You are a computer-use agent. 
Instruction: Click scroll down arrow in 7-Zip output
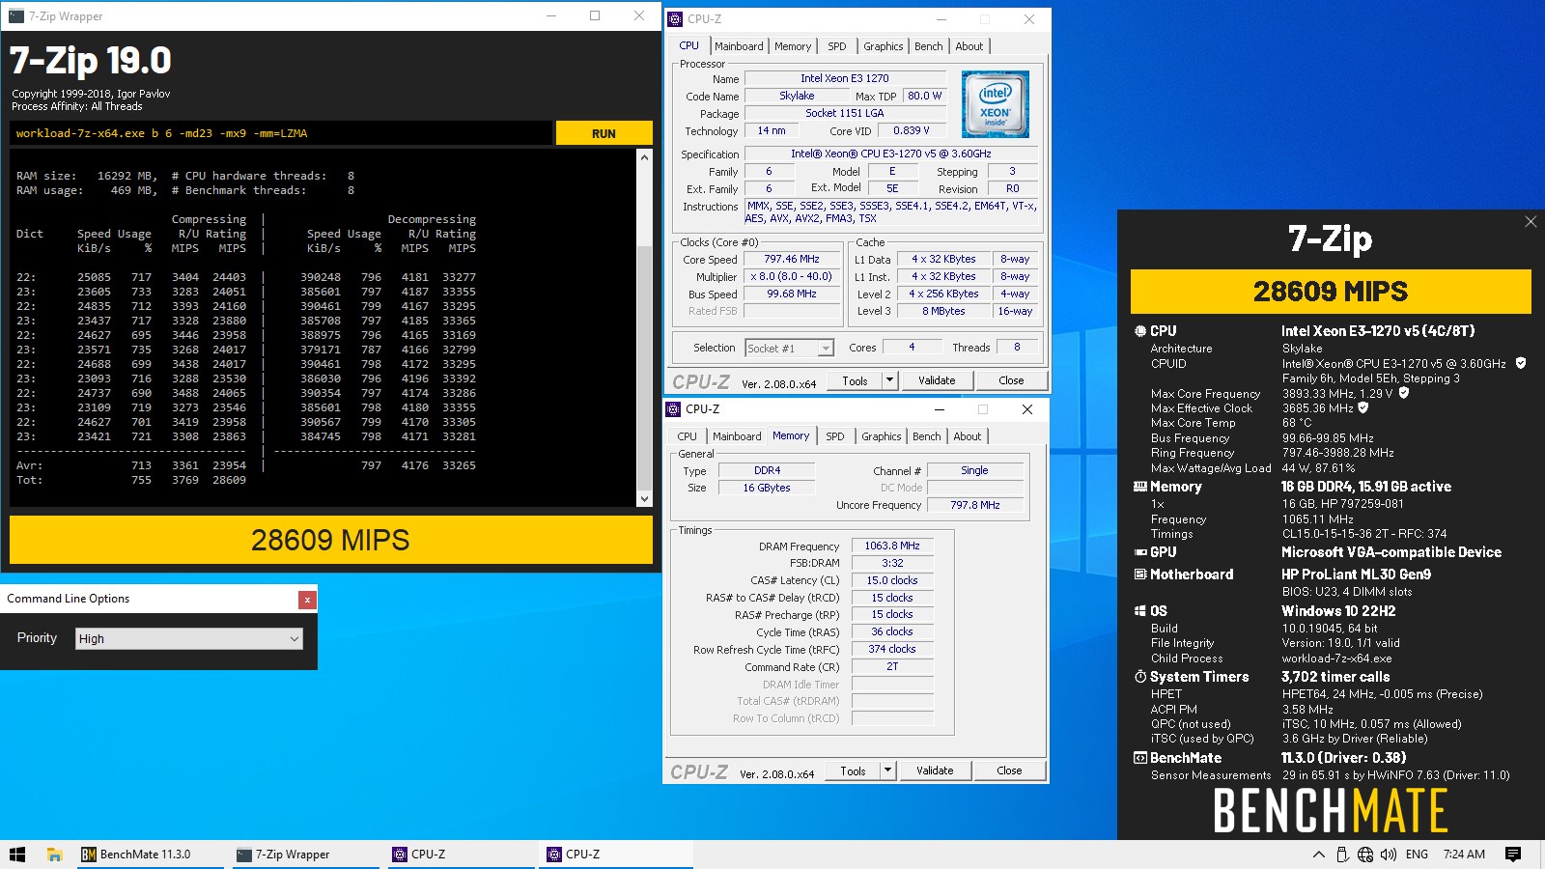point(645,499)
